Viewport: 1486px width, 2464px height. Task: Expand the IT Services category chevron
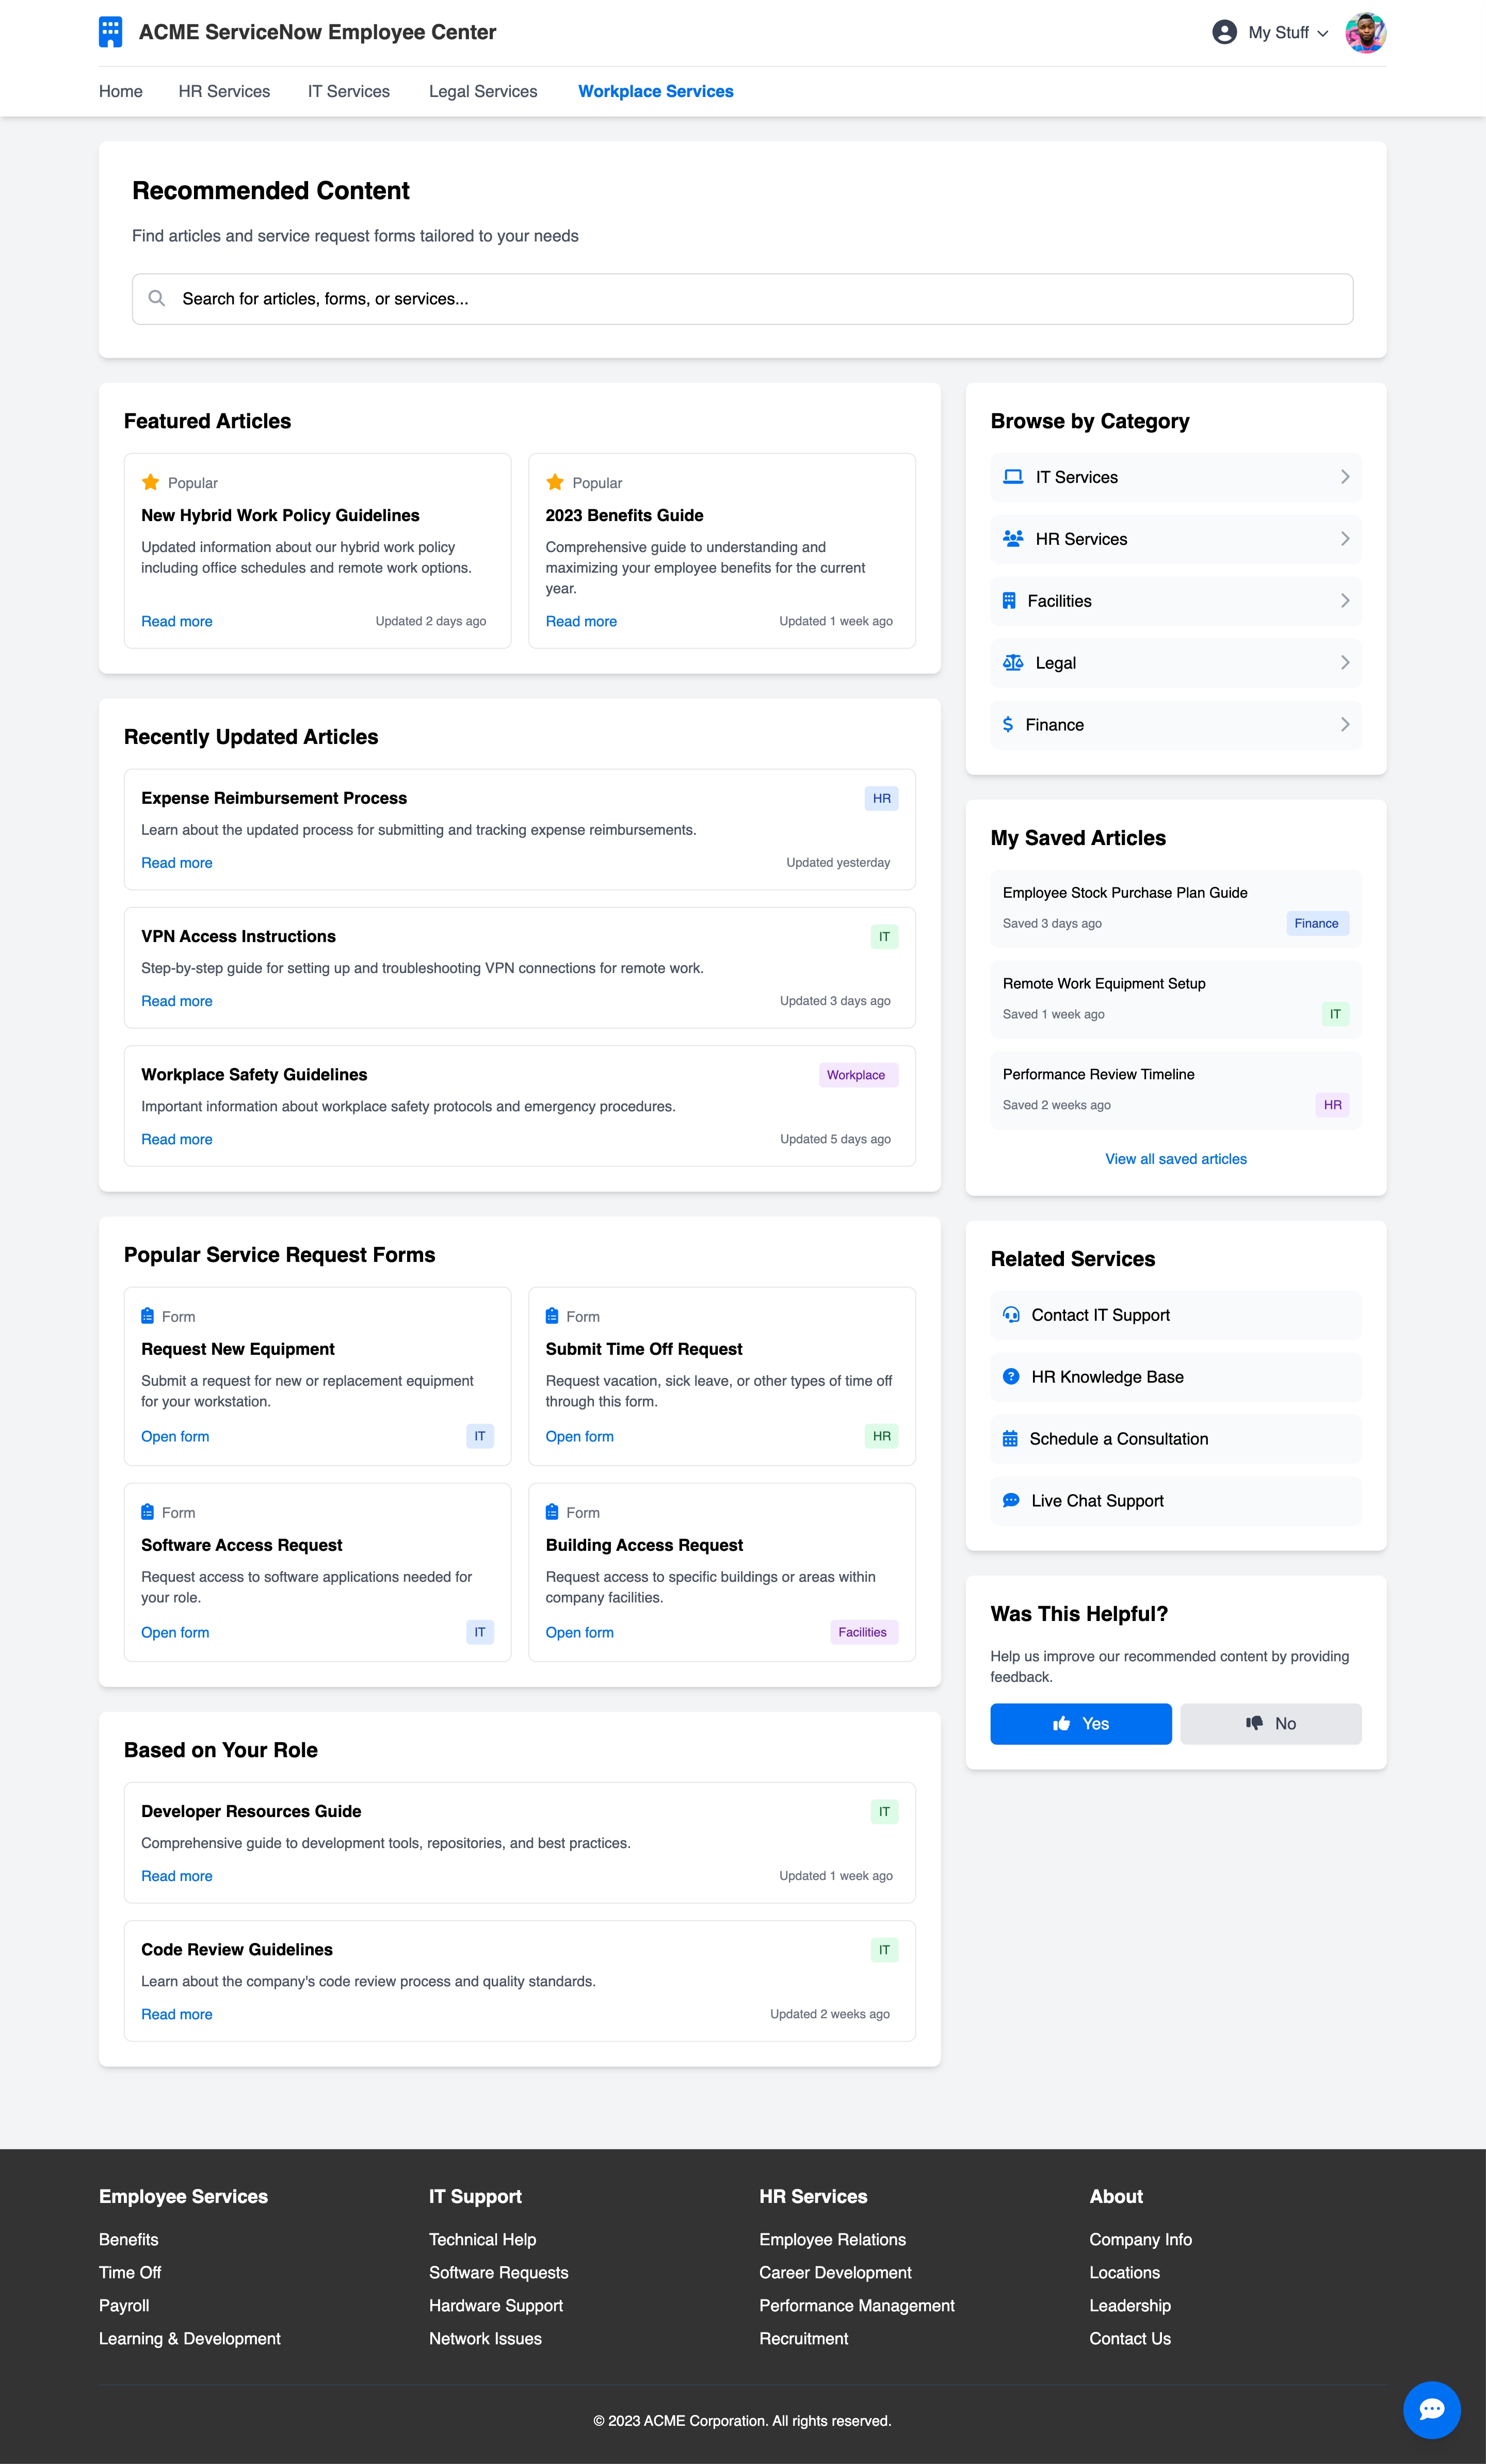(1345, 477)
